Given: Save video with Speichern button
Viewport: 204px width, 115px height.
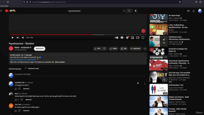Looking at the screenshot, I should (x=135, y=49).
